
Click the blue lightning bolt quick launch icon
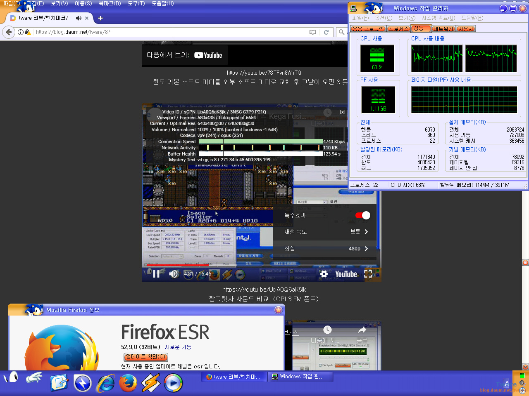tap(83, 383)
